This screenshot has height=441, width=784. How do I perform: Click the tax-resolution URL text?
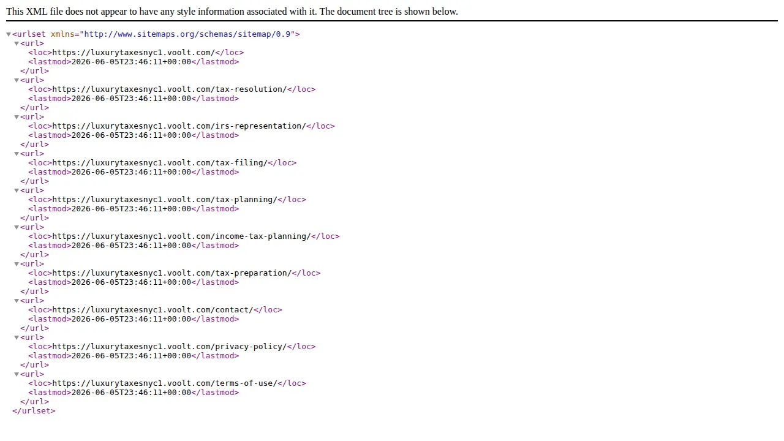tap(169, 89)
